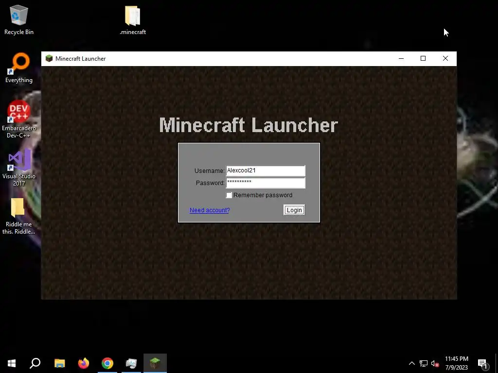Click the muted volume tray icon

(435, 363)
